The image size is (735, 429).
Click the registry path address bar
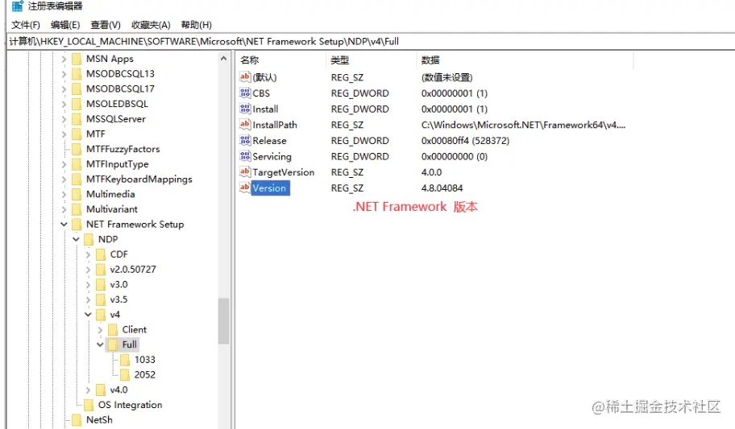pos(371,41)
